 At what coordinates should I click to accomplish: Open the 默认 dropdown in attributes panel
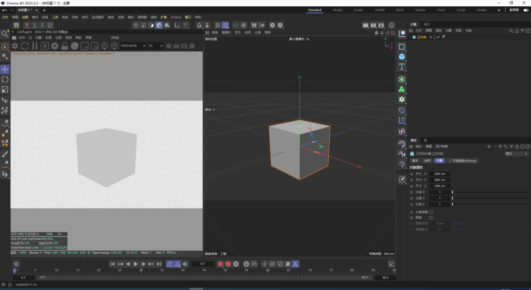pos(516,154)
